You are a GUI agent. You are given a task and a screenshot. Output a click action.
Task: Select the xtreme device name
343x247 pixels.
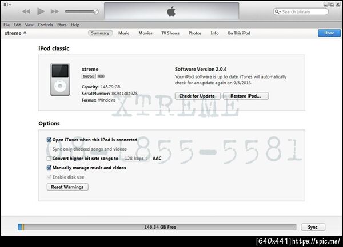[x=13, y=33]
